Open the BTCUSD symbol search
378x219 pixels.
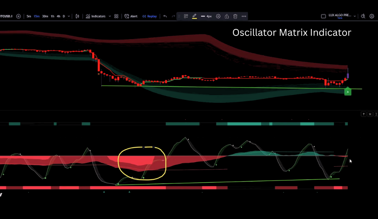click(6, 16)
